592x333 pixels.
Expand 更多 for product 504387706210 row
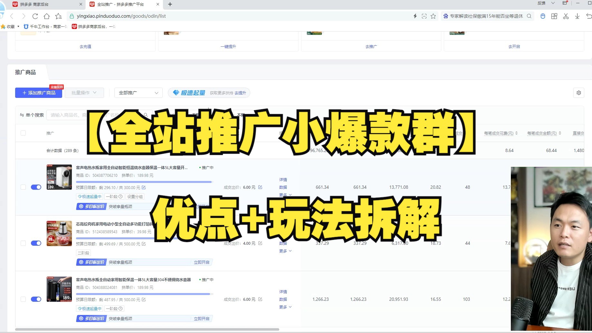pyautogui.click(x=285, y=195)
